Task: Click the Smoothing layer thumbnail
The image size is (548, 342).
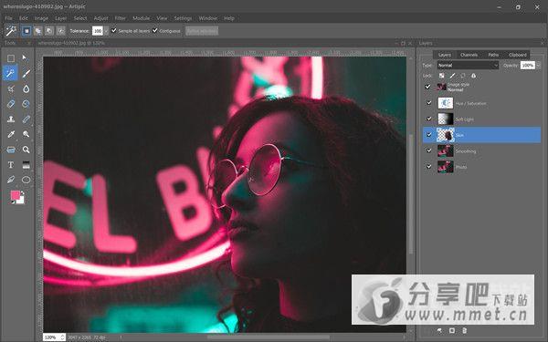Action: pos(446,150)
